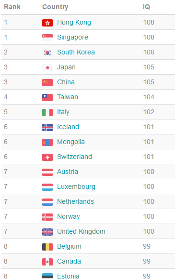175x279 pixels.
Task: Sort table by Rank column header
Action: click(x=12, y=7)
